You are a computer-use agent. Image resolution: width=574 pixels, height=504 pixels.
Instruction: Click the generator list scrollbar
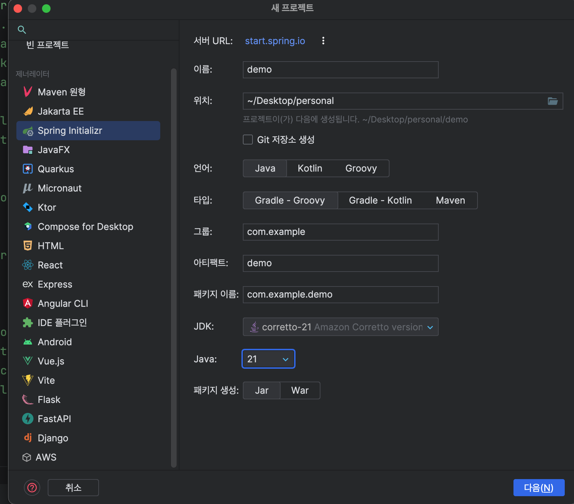pos(174,268)
